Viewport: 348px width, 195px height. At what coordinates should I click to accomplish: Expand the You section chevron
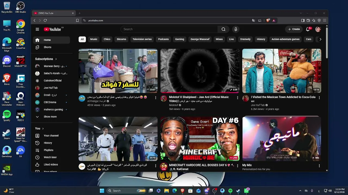43,128
